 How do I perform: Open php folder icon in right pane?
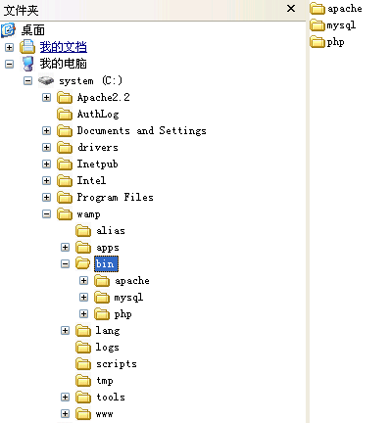(317, 42)
